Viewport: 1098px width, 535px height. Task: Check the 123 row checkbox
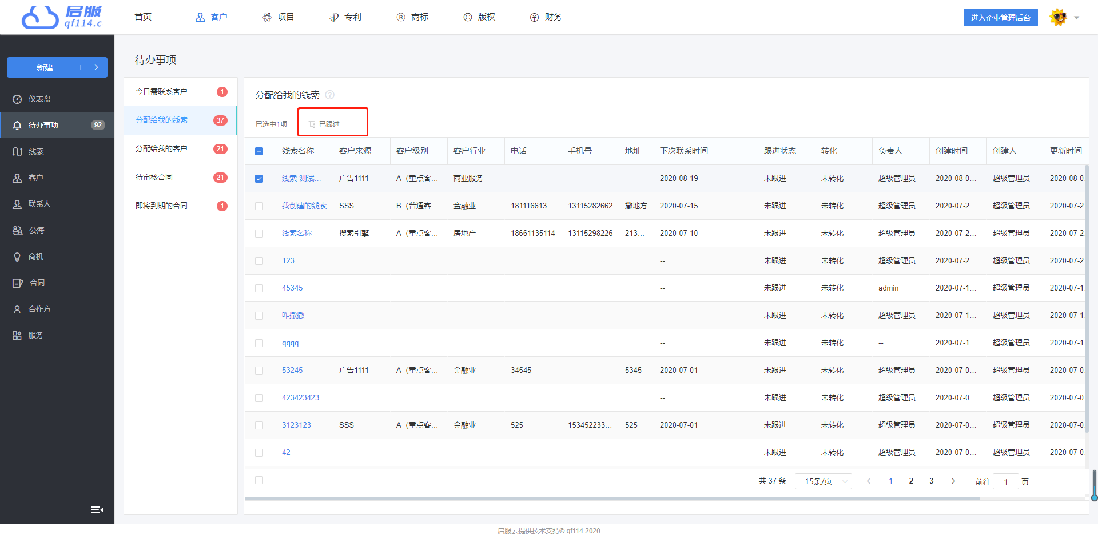pos(259,261)
